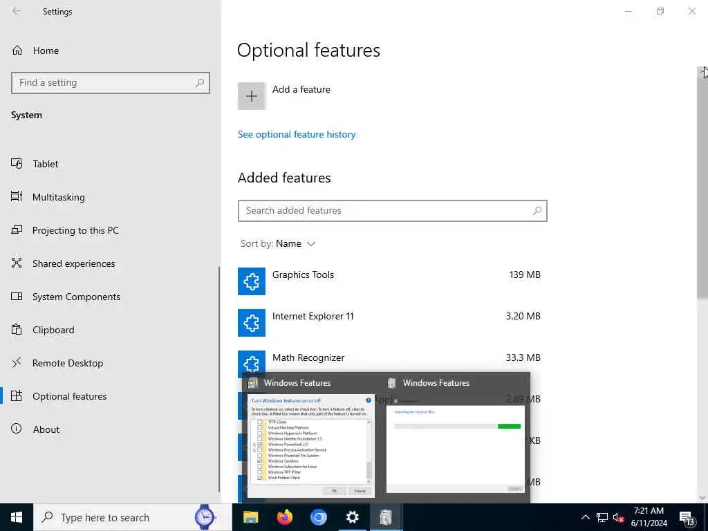This screenshot has height=531, width=708.
Task: Click the plus button to add a feature
Action: 252,95
